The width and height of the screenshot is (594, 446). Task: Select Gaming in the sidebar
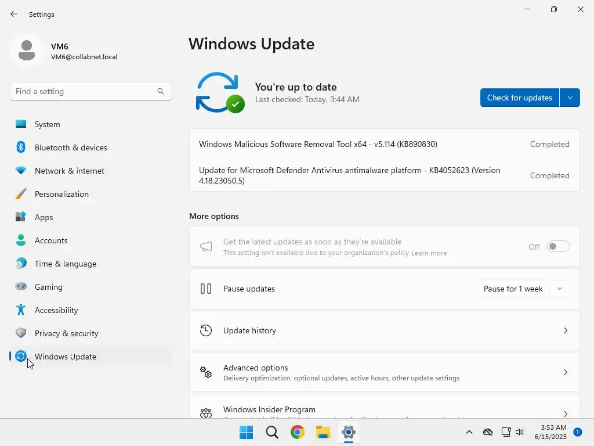90,287
